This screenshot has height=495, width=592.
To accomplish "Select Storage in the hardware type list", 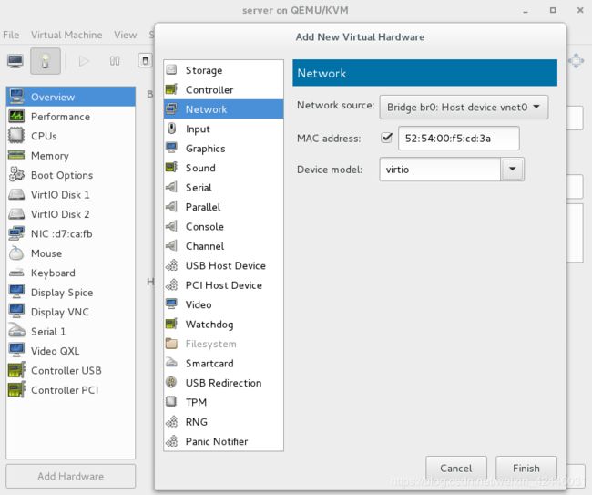I will click(223, 70).
